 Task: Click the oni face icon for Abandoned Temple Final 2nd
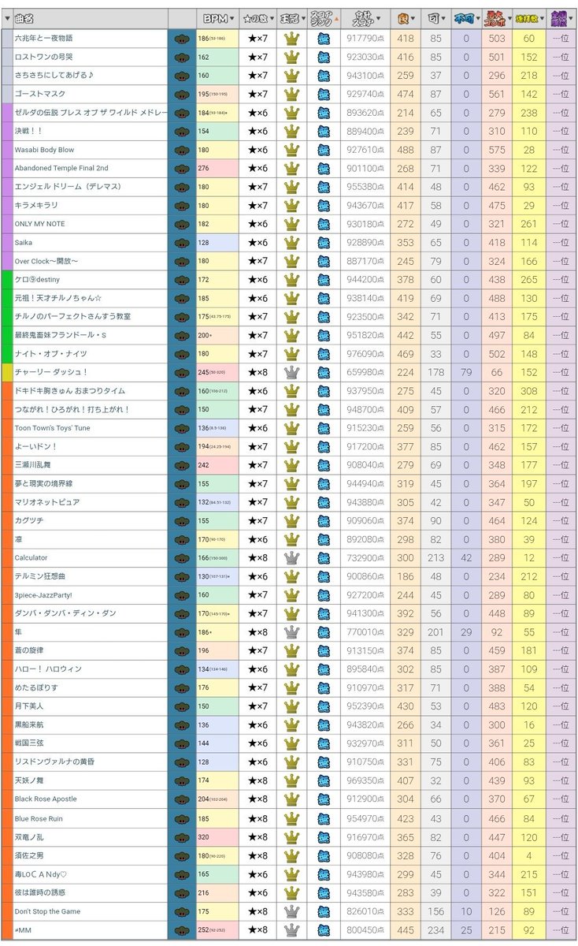pos(182,168)
